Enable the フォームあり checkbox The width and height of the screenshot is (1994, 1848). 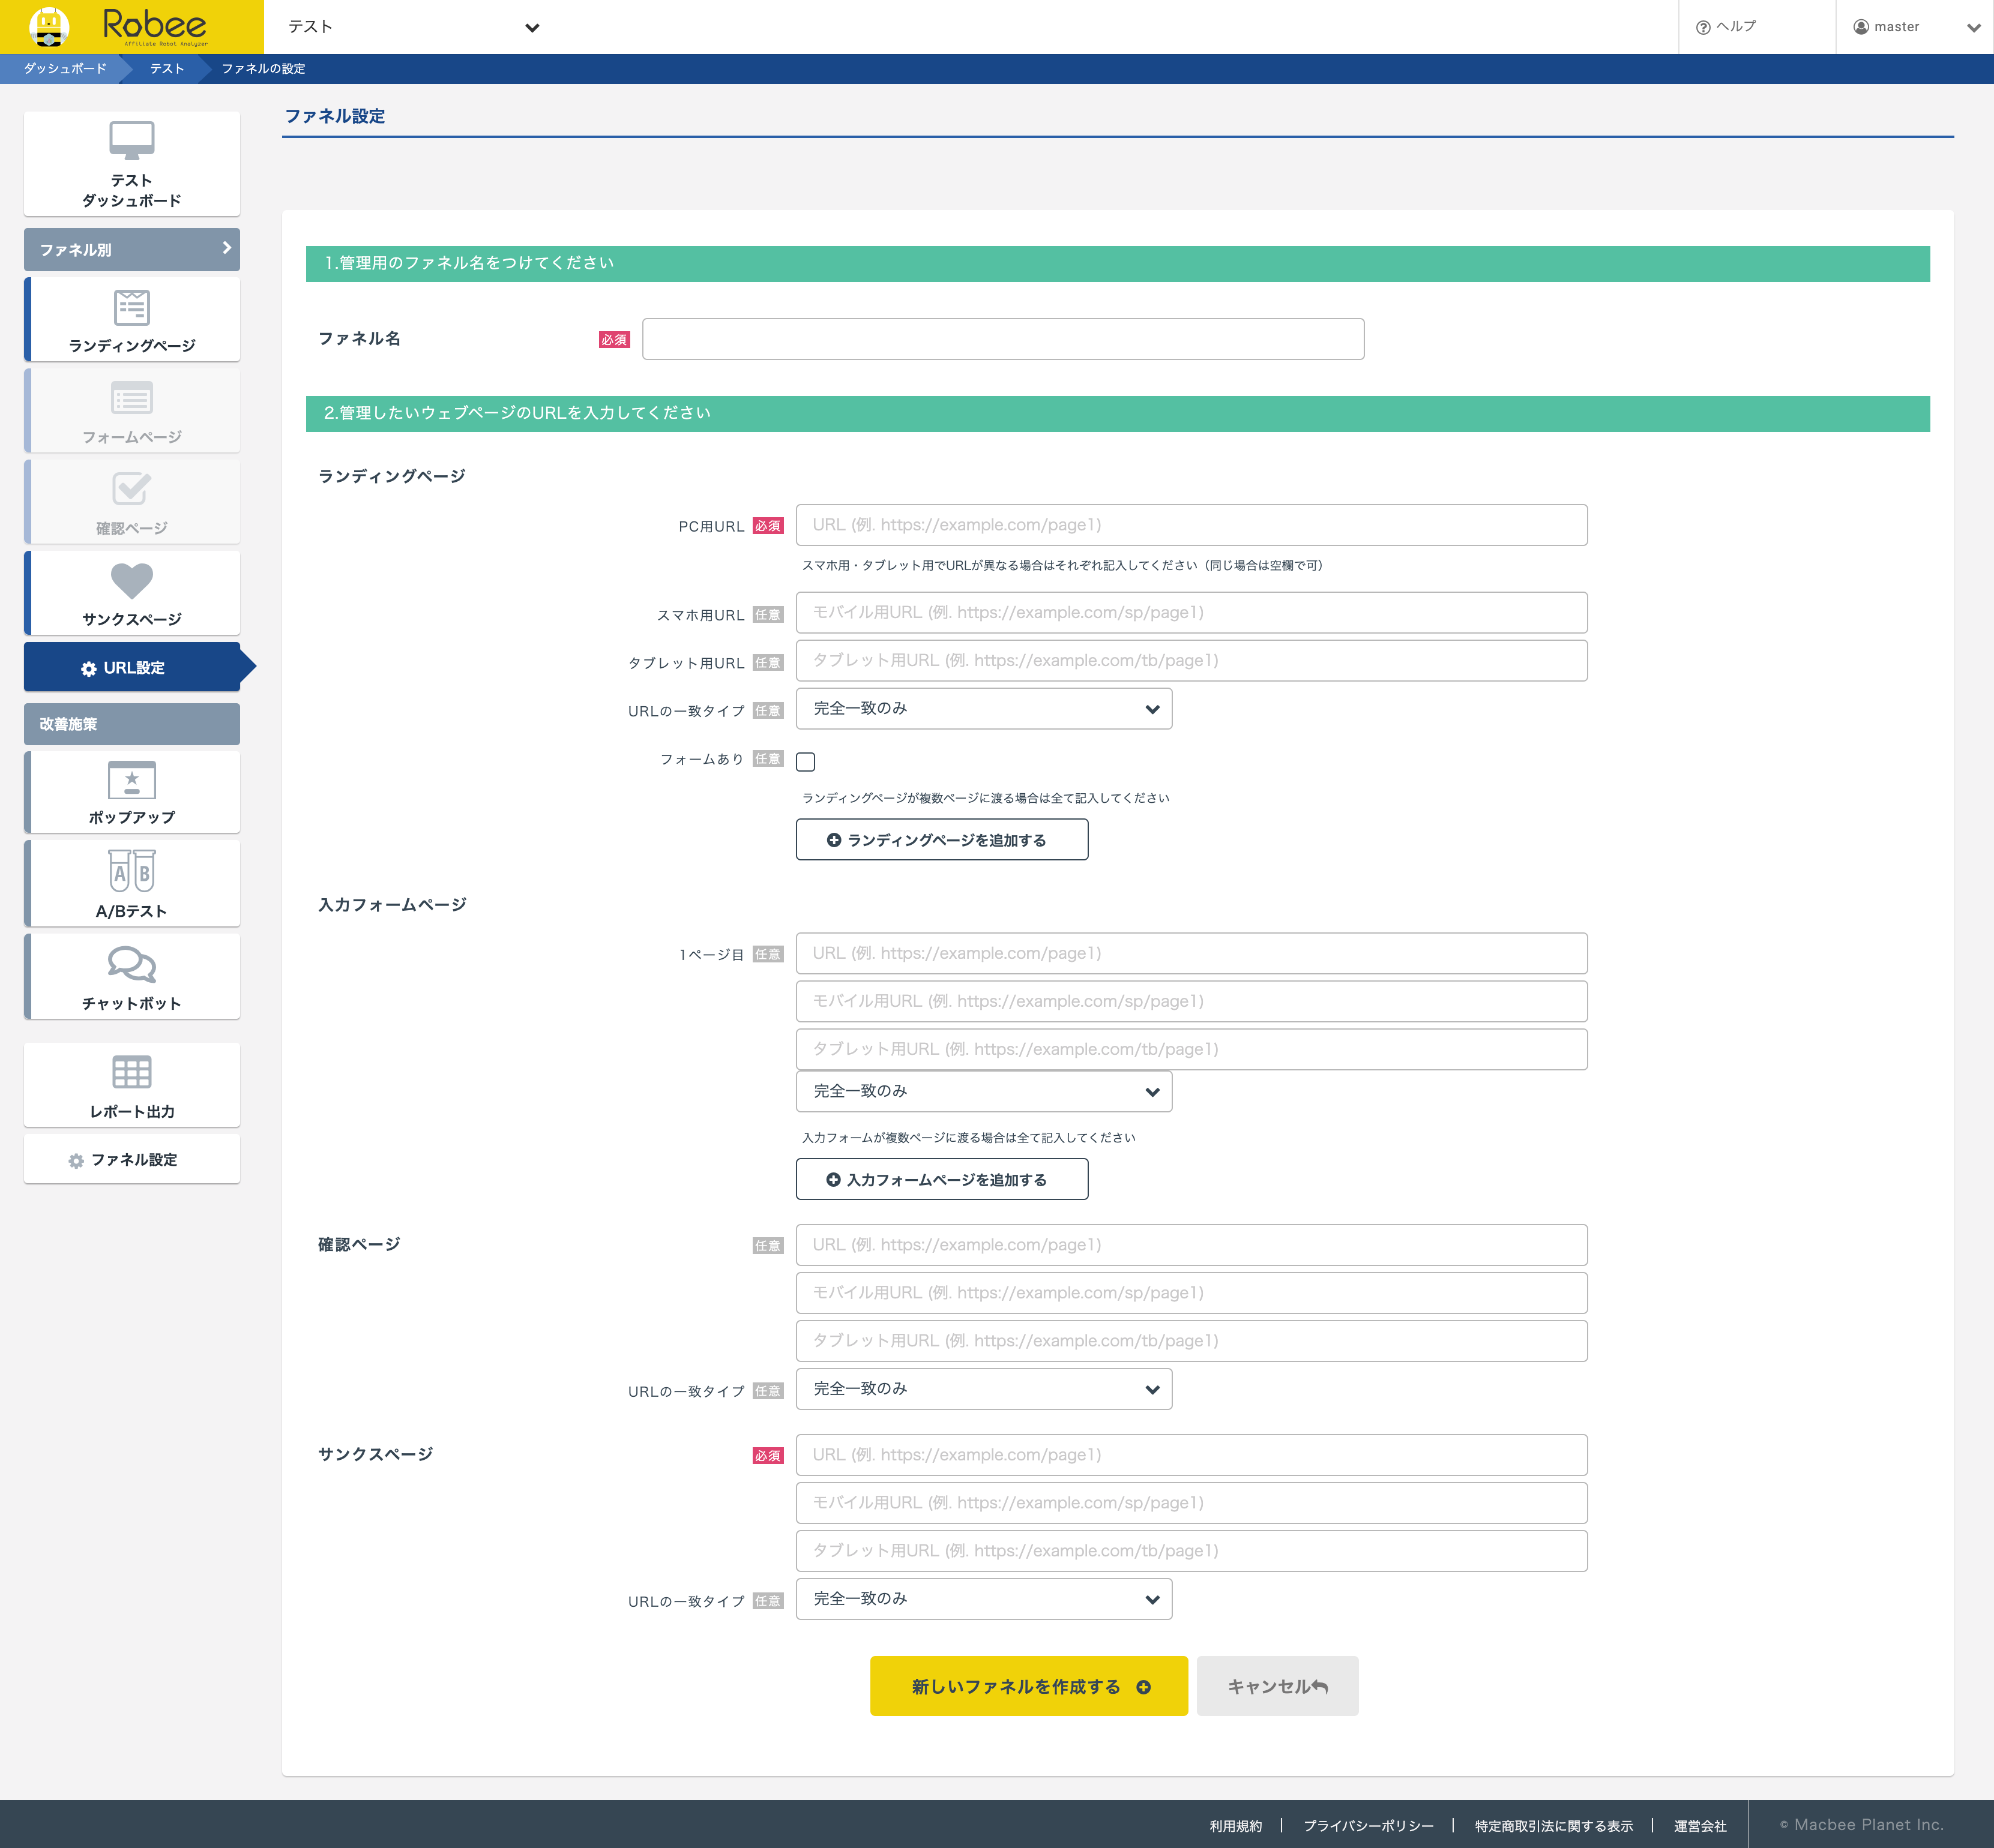point(806,762)
